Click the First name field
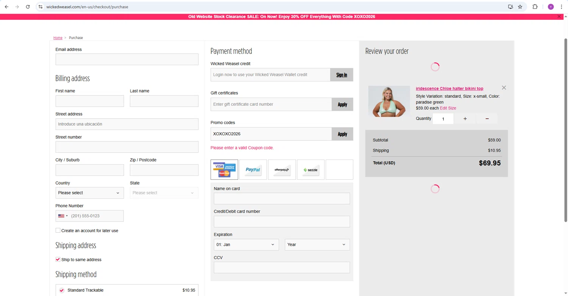 coord(90,101)
